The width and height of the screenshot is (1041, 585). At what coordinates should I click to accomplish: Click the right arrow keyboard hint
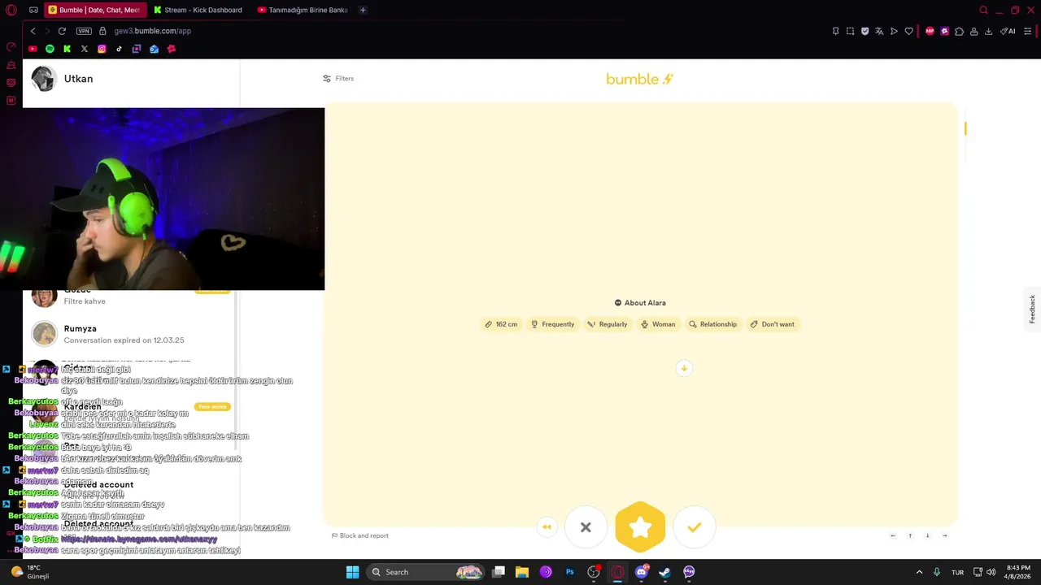(944, 535)
